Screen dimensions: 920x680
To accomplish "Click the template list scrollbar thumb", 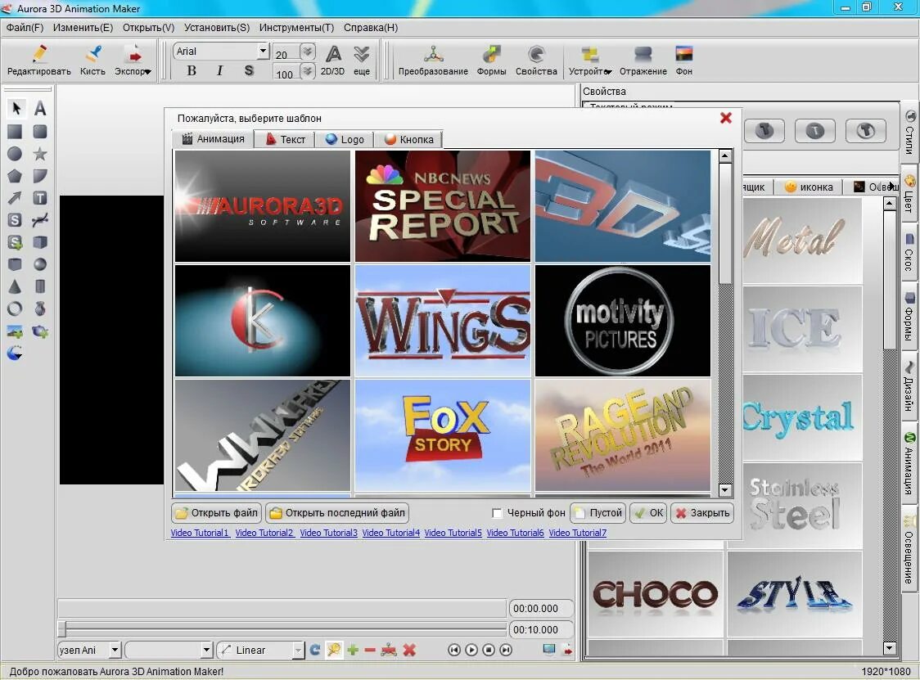I will pyautogui.click(x=725, y=224).
